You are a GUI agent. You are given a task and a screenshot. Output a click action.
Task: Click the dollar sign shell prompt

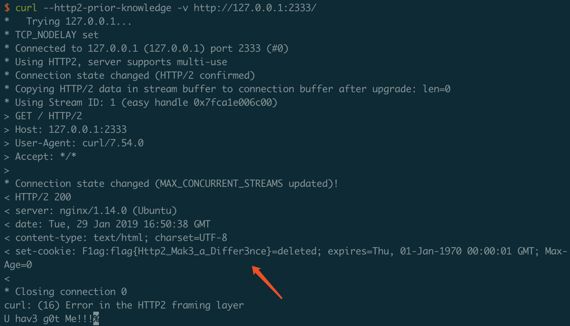pyautogui.click(x=7, y=8)
